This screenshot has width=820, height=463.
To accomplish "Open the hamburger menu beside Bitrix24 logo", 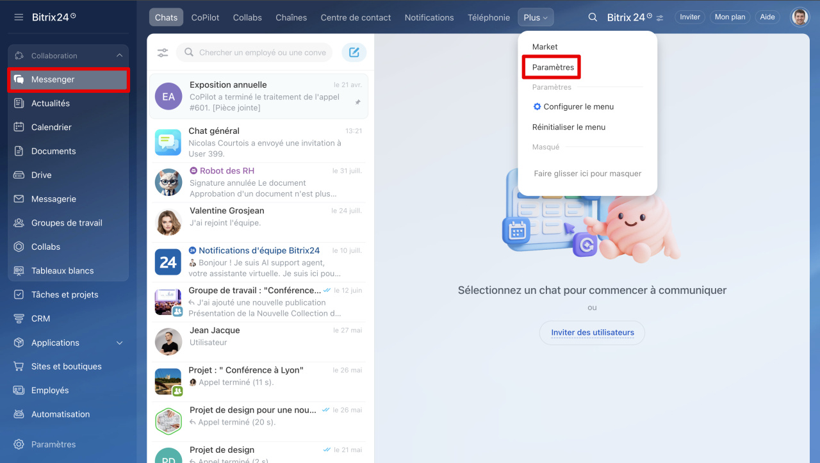I will coord(19,17).
